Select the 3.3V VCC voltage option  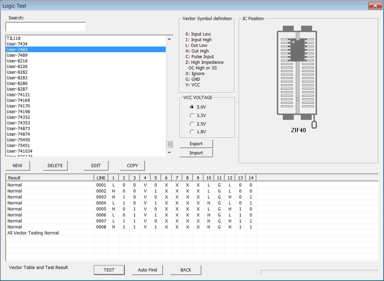pyautogui.click(x=197, y=116)
